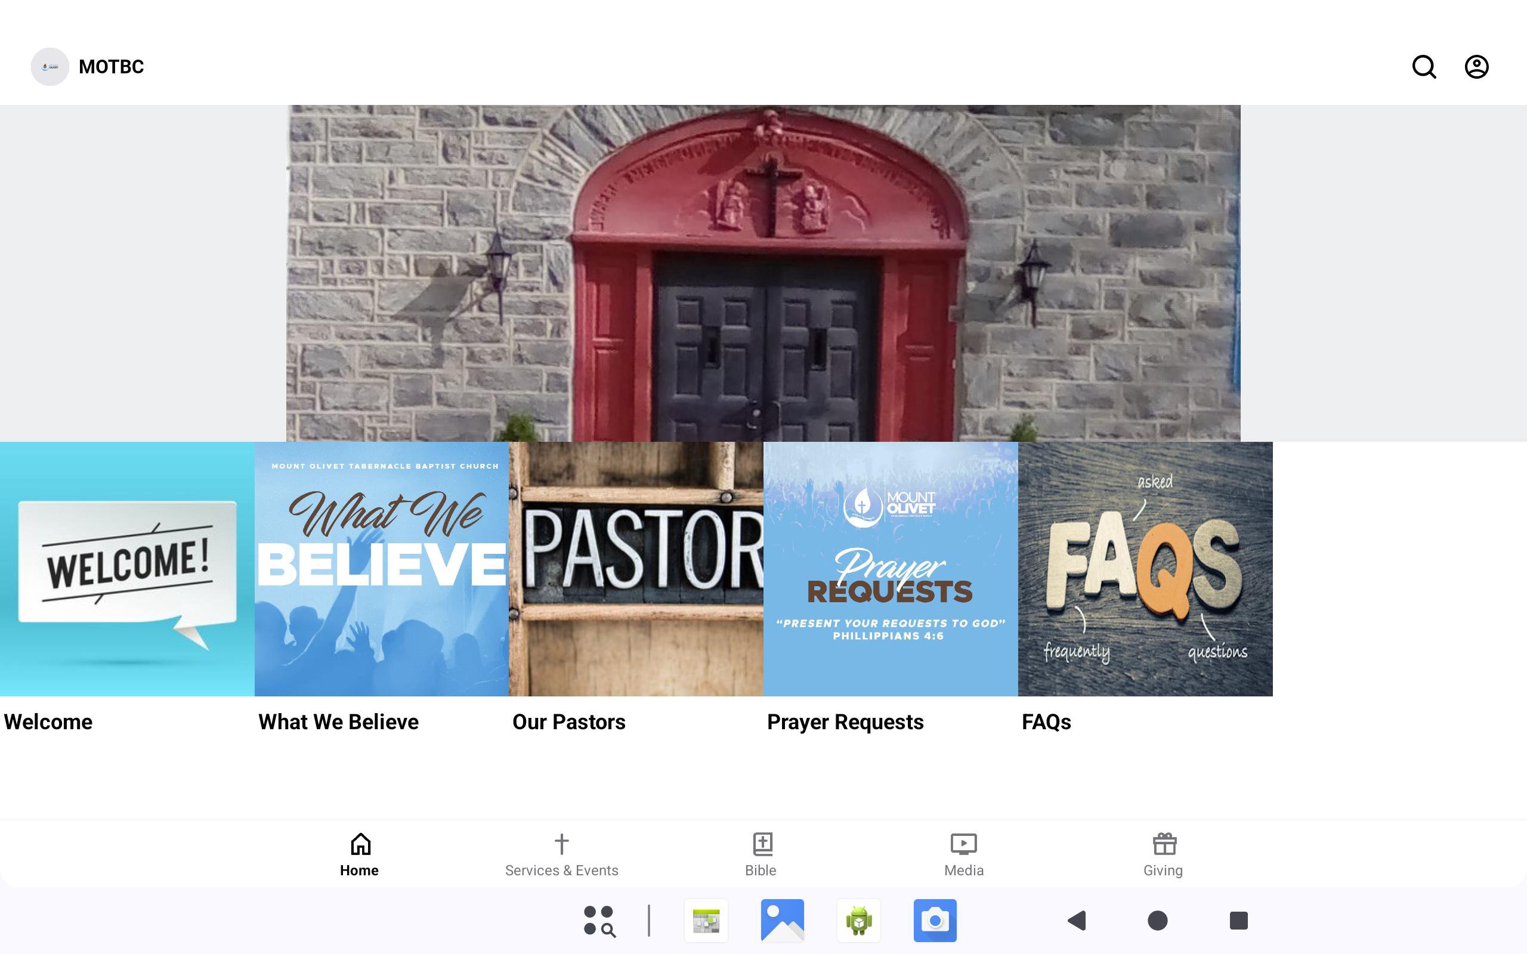This screenshot has height=954, width=1527.
Task: Tap the MOTBC church logo avatar
Action: [x=50, y=67]
